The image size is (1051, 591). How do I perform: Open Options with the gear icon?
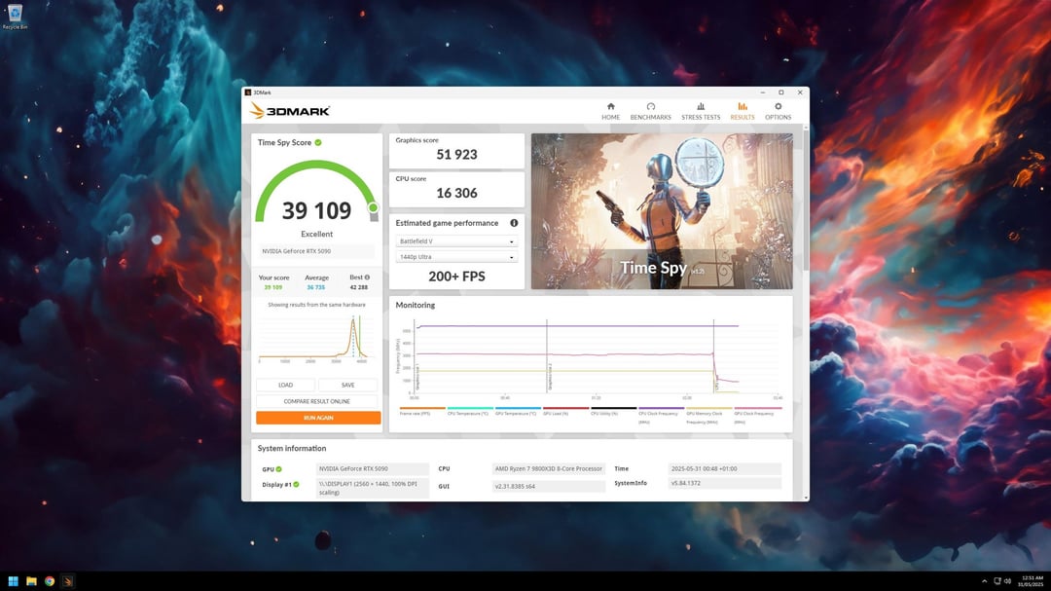(x=779, y=107)
